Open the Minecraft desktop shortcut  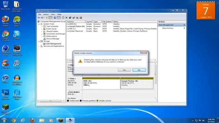click(x=5, y=109)
